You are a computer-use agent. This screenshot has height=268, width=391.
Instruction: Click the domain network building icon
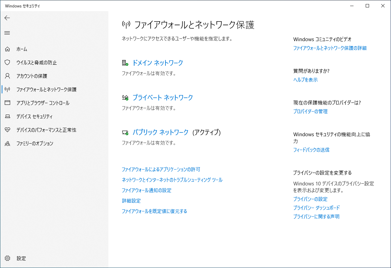125,63
